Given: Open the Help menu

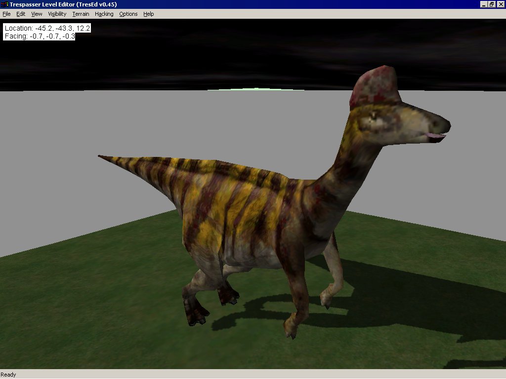Looking at the screenshot, I should (148, 14).
